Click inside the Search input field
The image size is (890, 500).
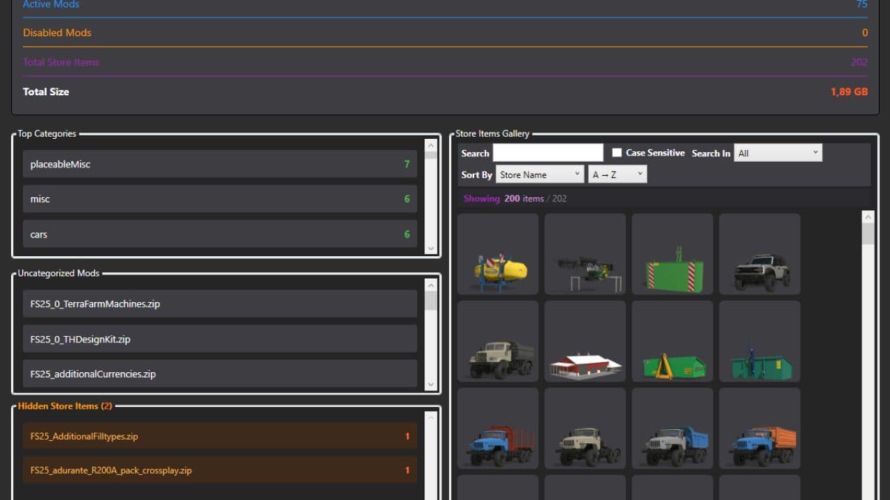548,152
